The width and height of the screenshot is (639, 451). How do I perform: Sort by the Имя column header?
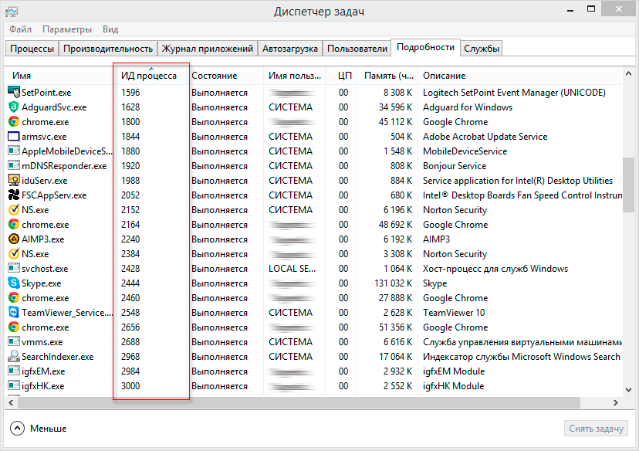click(x=59, y=76)
